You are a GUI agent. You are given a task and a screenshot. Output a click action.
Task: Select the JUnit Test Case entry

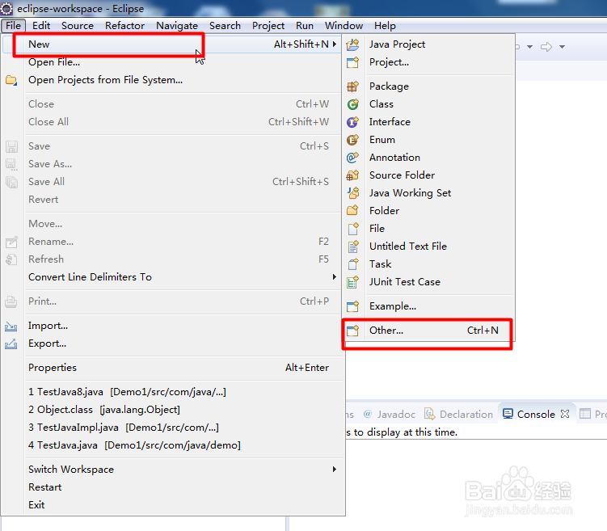tap(429, 282)
